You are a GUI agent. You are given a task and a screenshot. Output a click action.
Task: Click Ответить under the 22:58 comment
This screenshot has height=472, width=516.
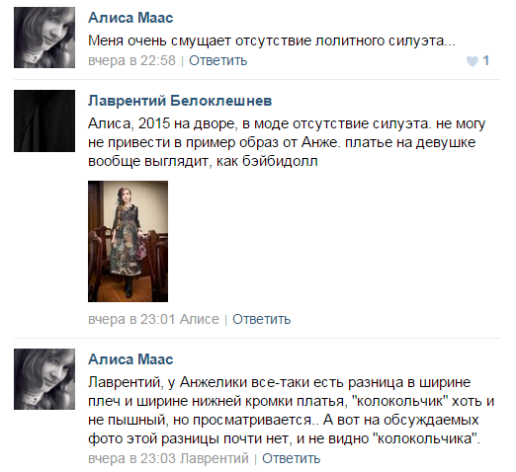coord(217,61)
